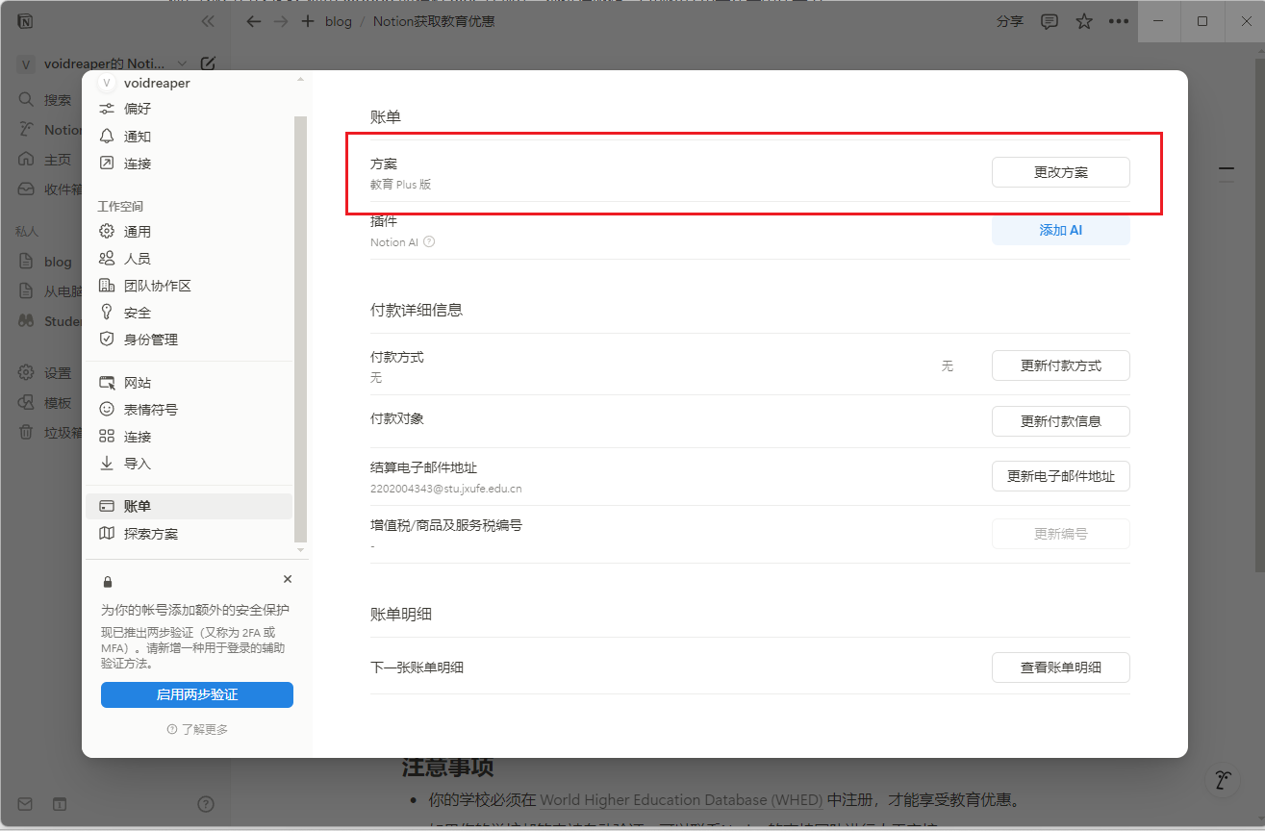Open the help question mark icon at bottom
Image resolution: width=1265 pixels, height=831 pixels.
[x=205, y=804]
